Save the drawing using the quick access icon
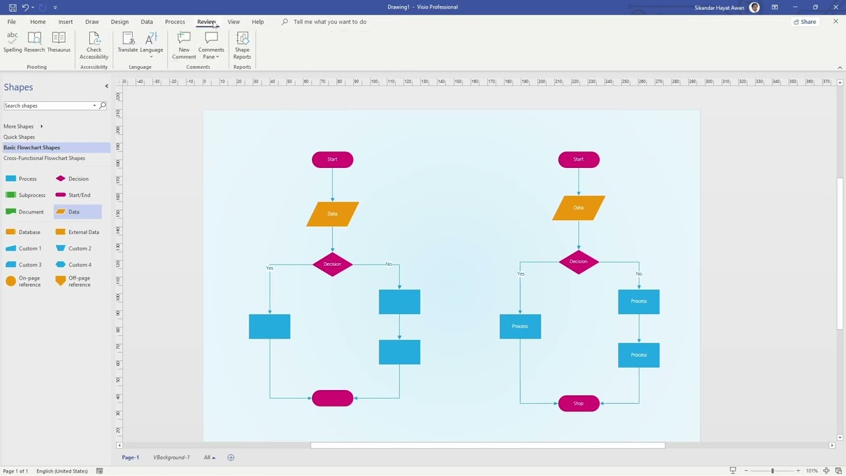Viewport: 846px width, 476px height. (13, 7)
